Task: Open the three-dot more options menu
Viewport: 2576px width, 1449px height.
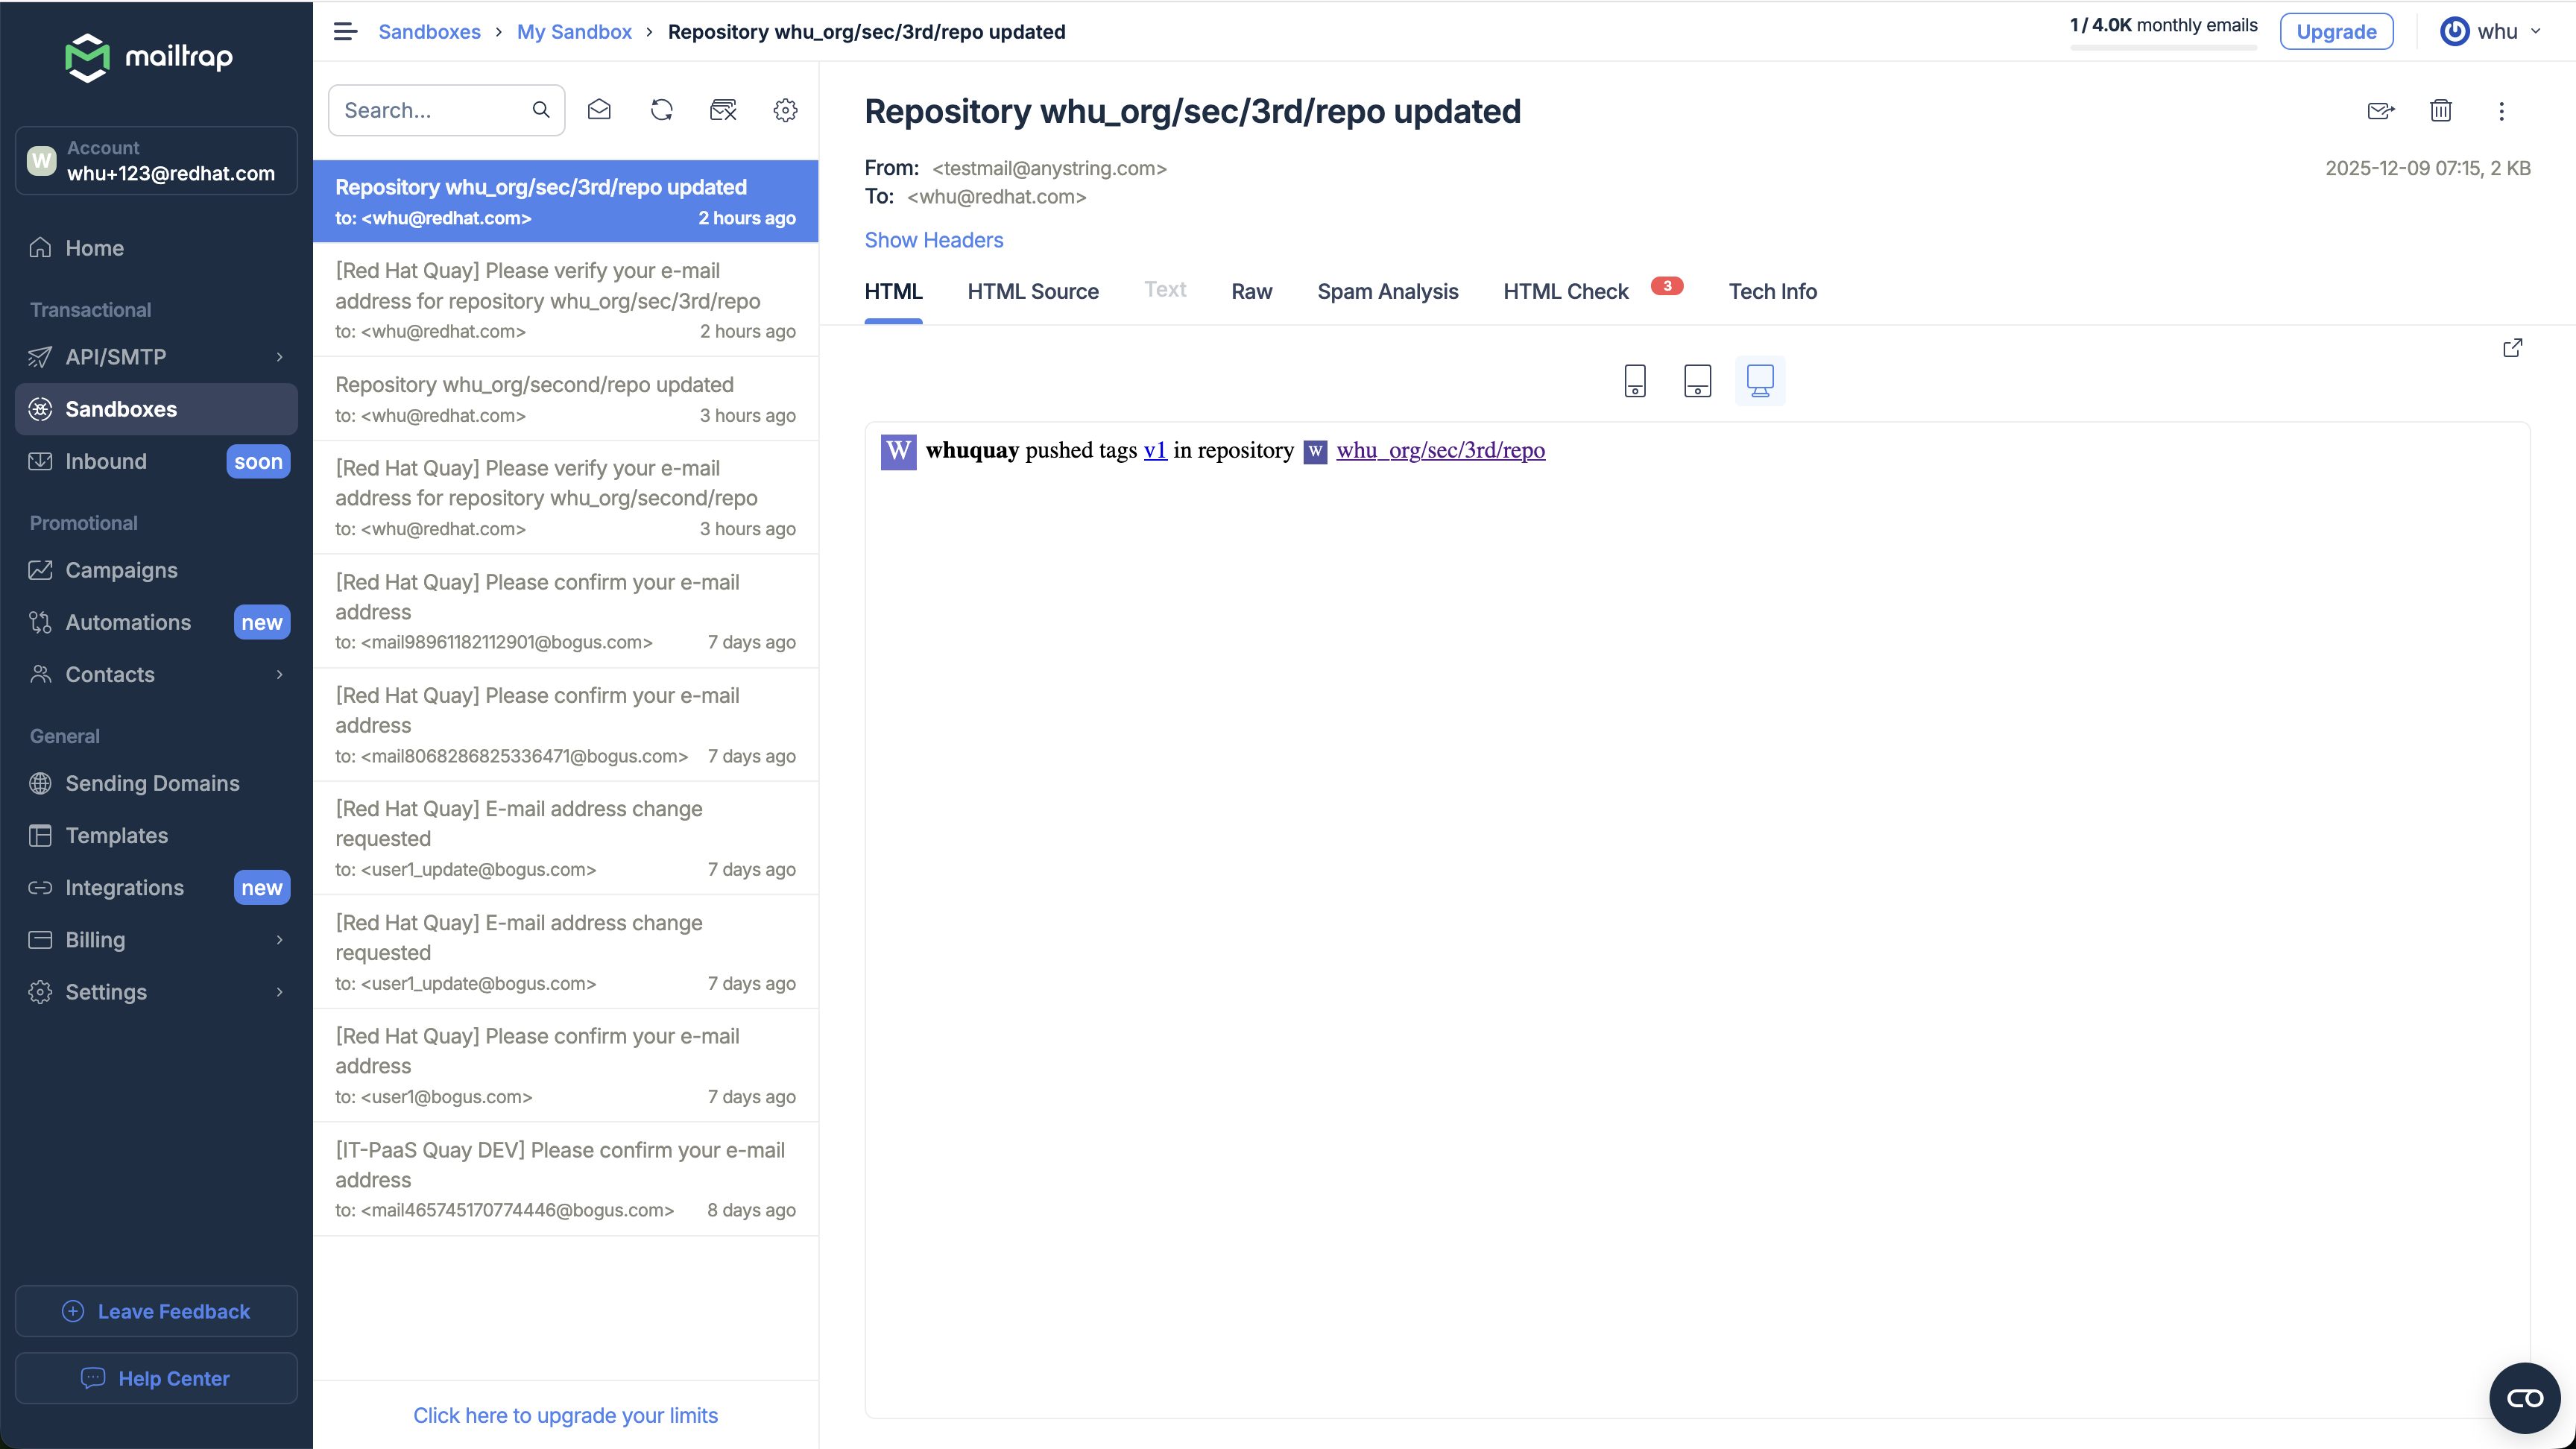Action: 2501,111
